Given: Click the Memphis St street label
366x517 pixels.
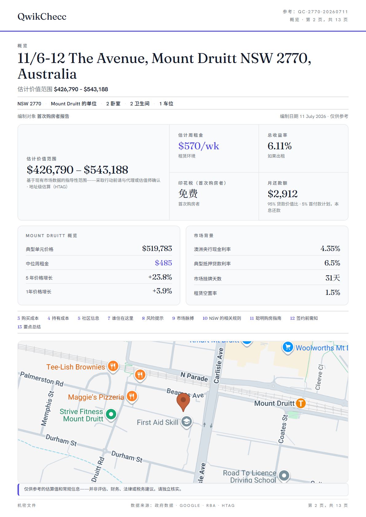Looking at the screenshot, I should [47, 408].
